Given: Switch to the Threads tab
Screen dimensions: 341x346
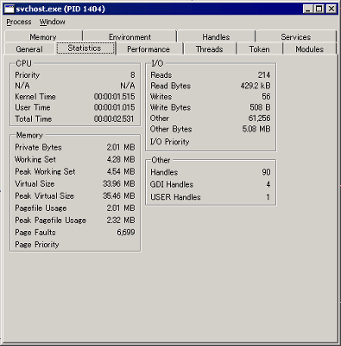Looking at the screenshot, I should click(x=210, y=49).
